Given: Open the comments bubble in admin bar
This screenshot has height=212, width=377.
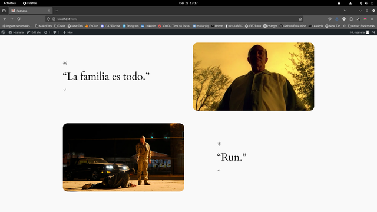Looking at the screenshot, I should tap(57, 32).
